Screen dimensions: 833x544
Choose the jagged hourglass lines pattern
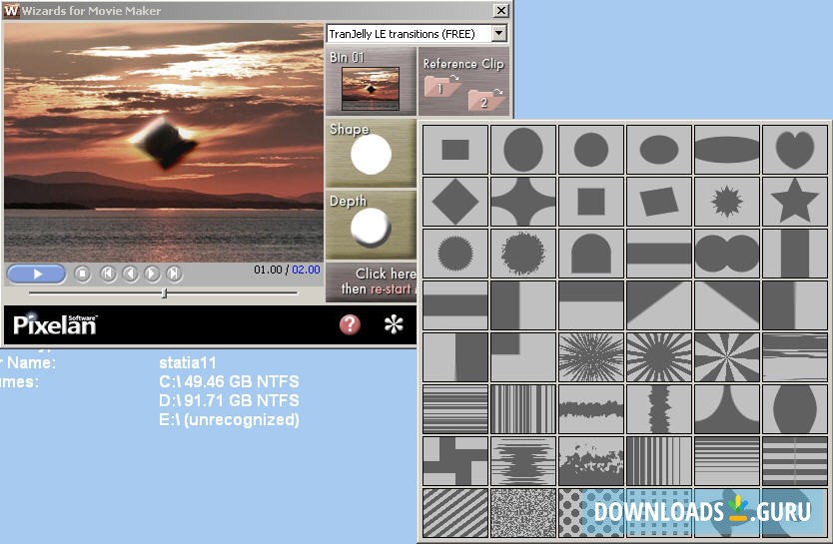(x=523, y=461)
